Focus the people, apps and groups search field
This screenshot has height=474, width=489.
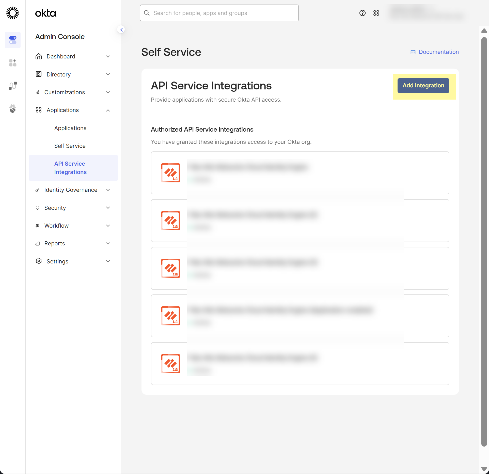[219, 13]
